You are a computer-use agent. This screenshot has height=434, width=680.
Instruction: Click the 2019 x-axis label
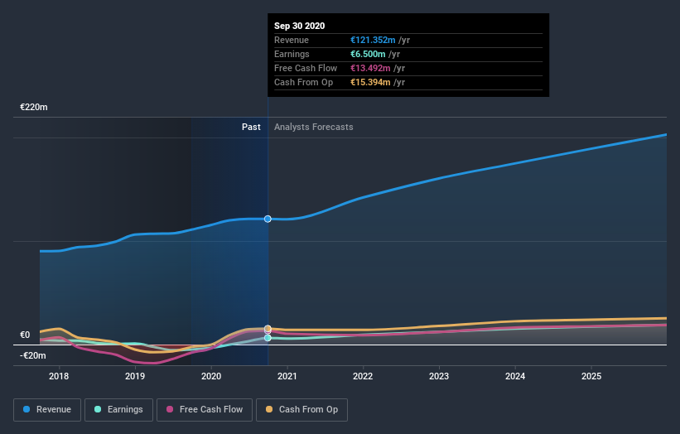(135, 376)
